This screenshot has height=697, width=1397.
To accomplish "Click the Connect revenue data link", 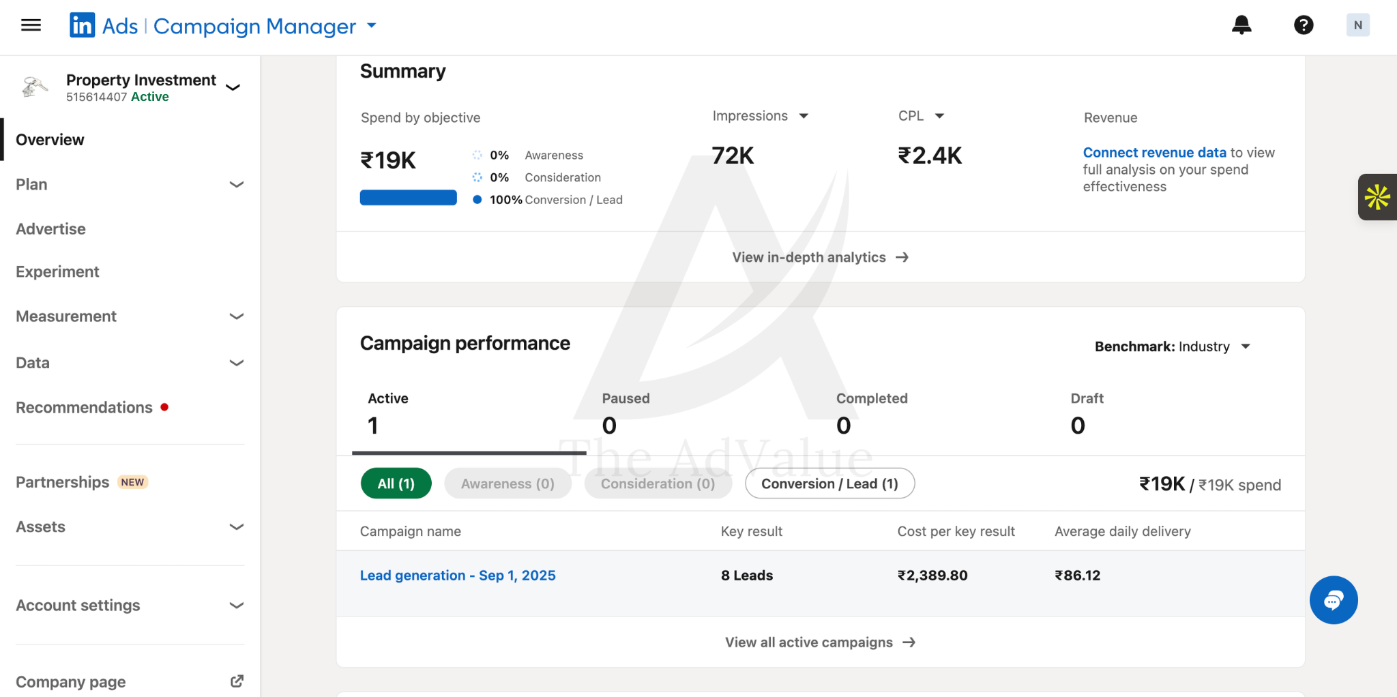I will 1154,153.
